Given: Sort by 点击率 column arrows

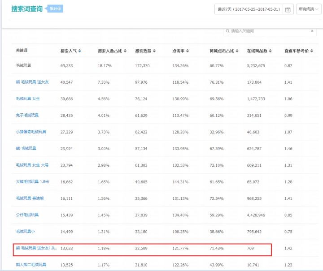Looking at the screenshot, I should tap(188, 51).
